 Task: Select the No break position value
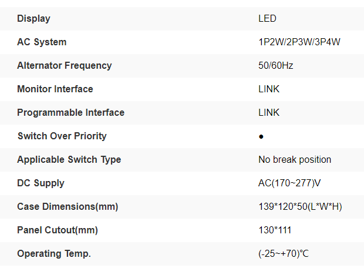(x=295, y=160)
